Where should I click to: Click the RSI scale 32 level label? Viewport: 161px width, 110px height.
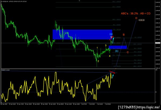156,92
